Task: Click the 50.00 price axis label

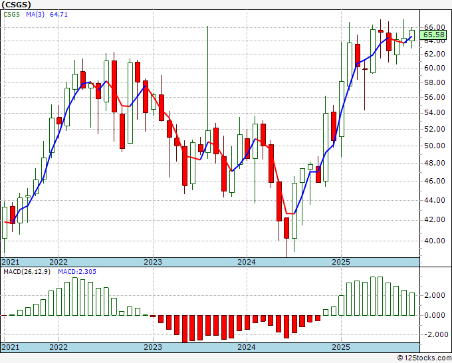Action: [x=435, y=146]
